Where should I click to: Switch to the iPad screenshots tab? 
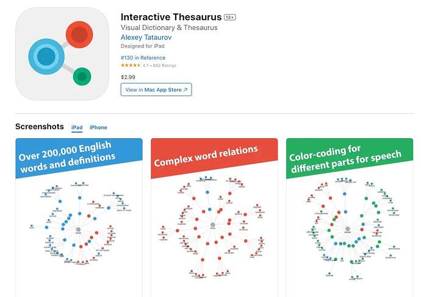click(77, 127)
